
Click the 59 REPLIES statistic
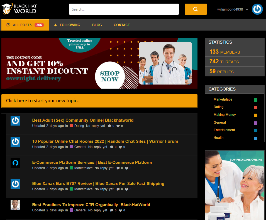(221, 72)
